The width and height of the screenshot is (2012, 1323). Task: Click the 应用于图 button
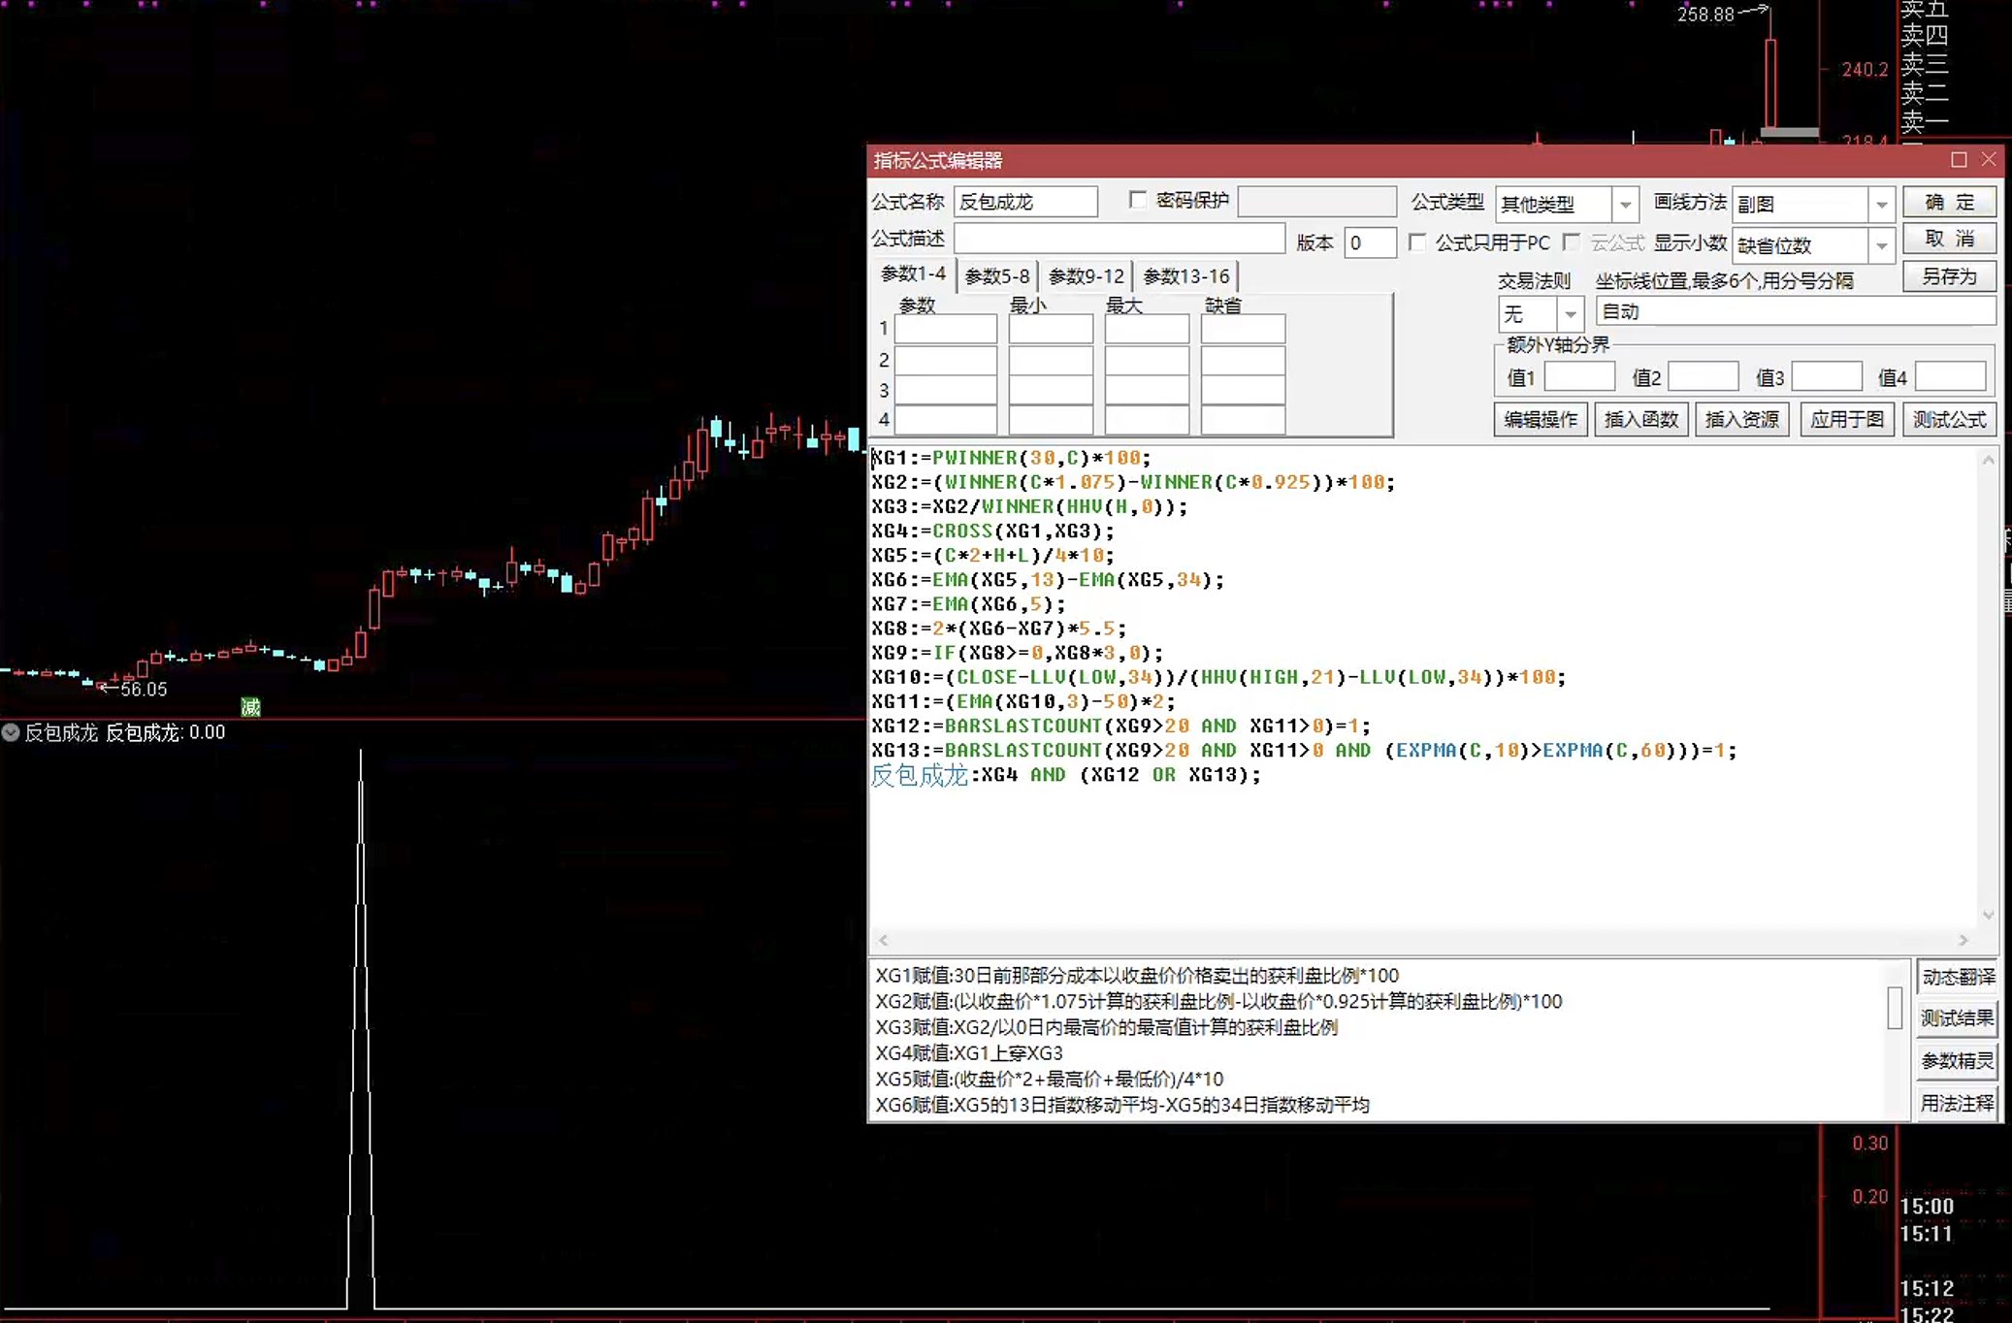[x=1847, y=419]
